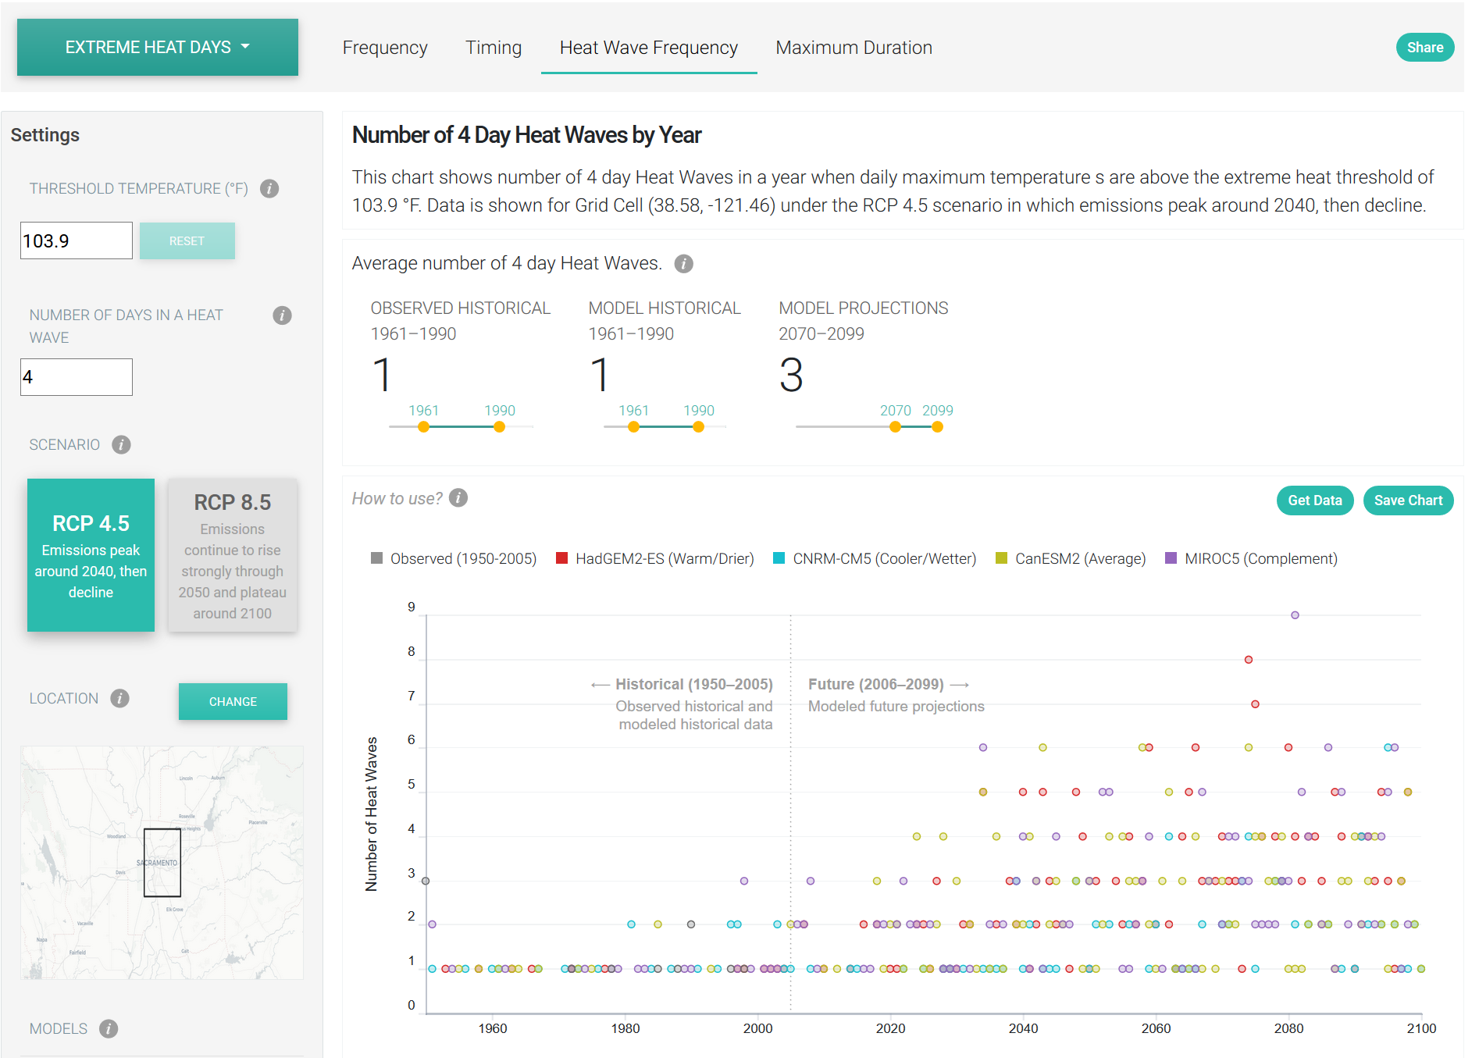Click the heat wave days input field

coord(77,377)
